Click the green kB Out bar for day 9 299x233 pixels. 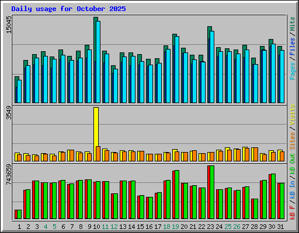[x=89, y=199]
